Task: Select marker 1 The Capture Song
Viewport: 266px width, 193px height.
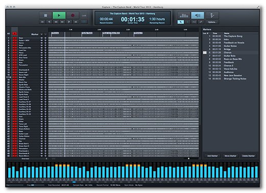Action: click(x=233, y=36)
